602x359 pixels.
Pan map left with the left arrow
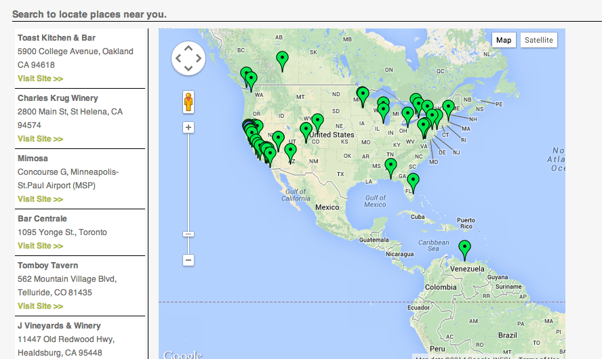(x=178, y=58)
